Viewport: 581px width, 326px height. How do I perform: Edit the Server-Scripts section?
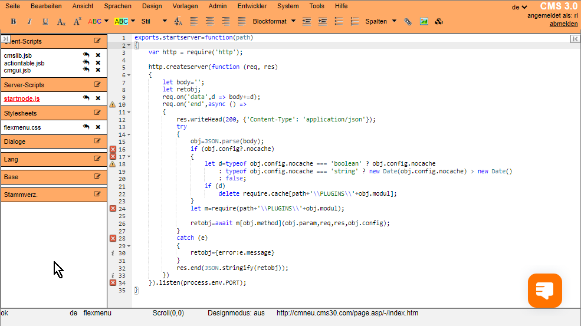pos(97,85)
